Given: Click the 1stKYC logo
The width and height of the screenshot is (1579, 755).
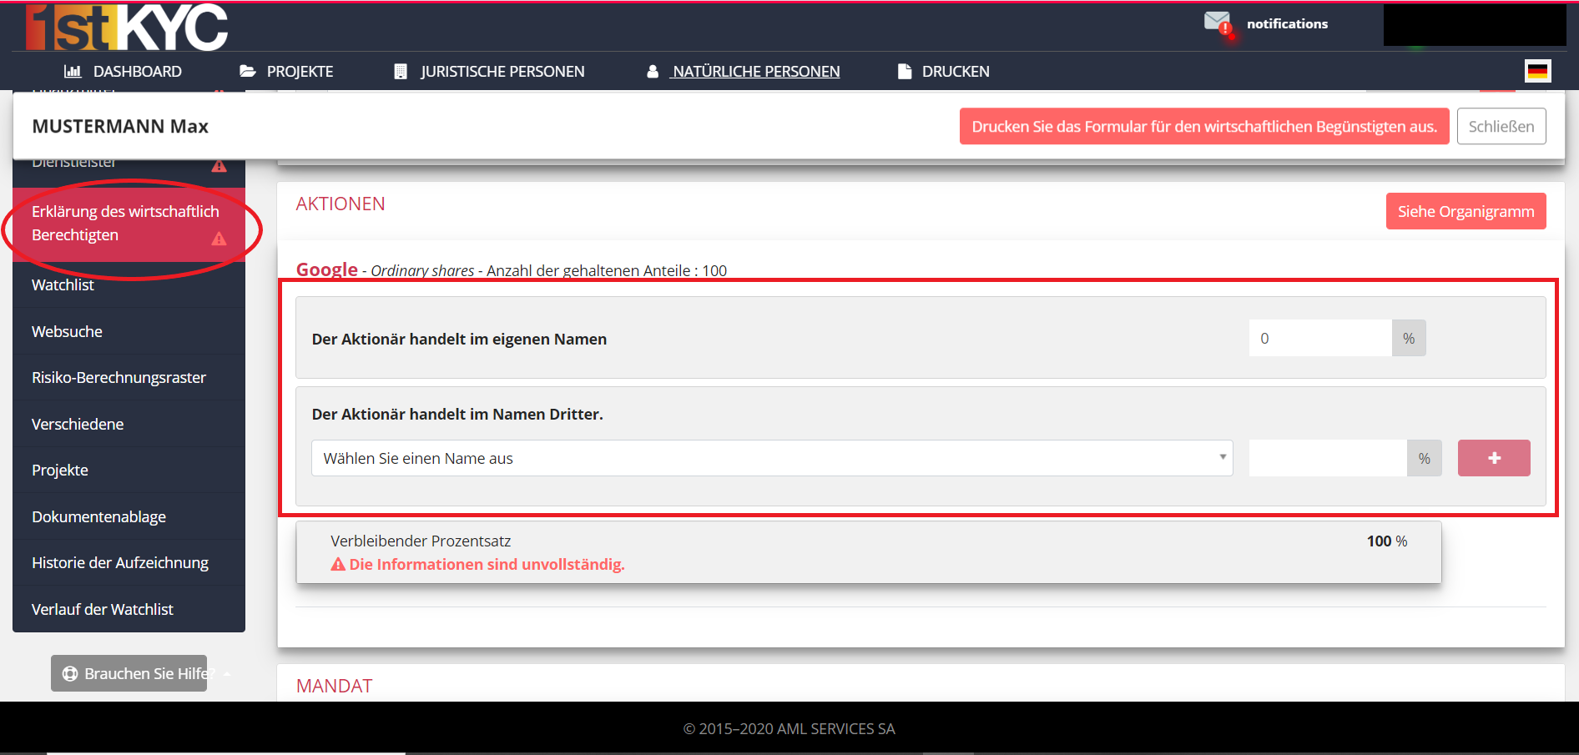Looking at the screenshot, I should 127,28.
